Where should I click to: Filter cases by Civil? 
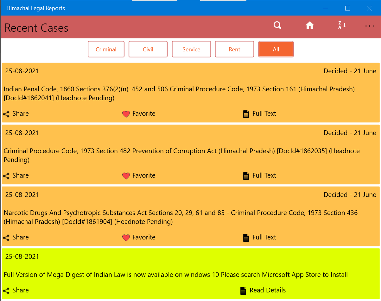coord(148,49)
